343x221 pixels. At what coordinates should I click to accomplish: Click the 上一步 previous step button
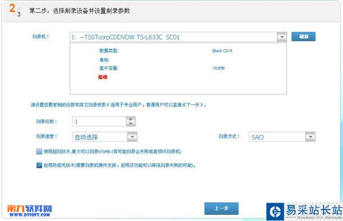pyautogui.click(x=221, y=208)
